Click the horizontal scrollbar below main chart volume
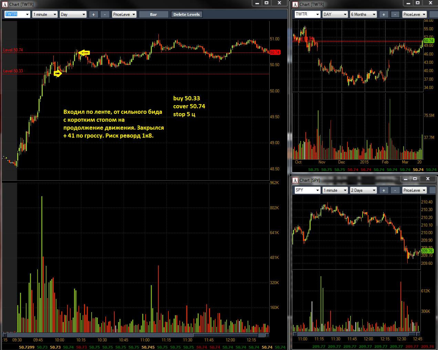The image size is (438, 350). tap(134, 335)
